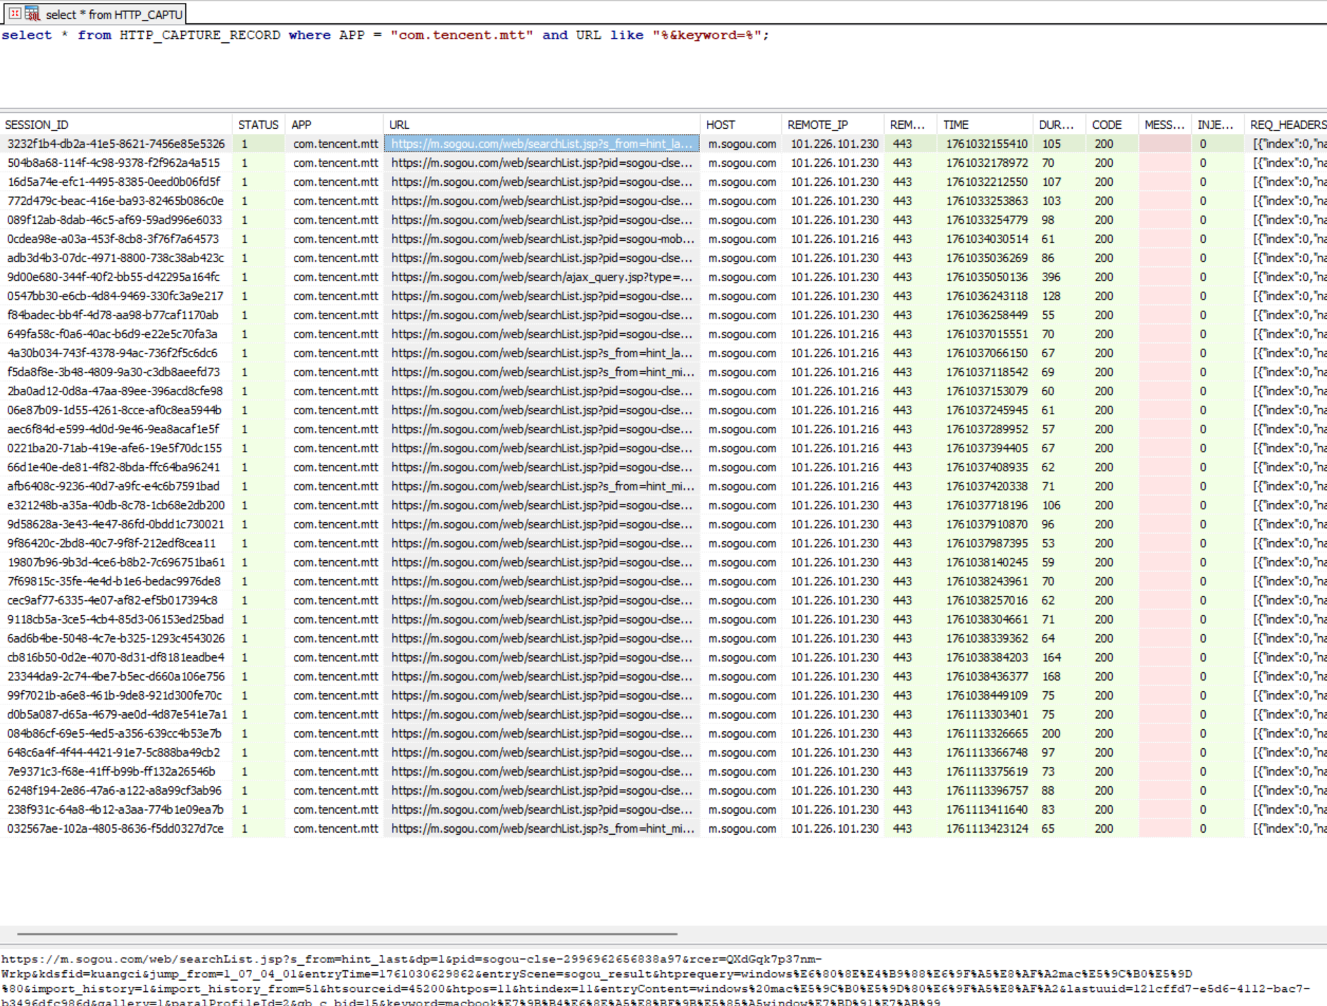The width and height of the screenshot is (1327, 1006).
Task: Click the DUR... column header
Action: [x=1055, y=125]
